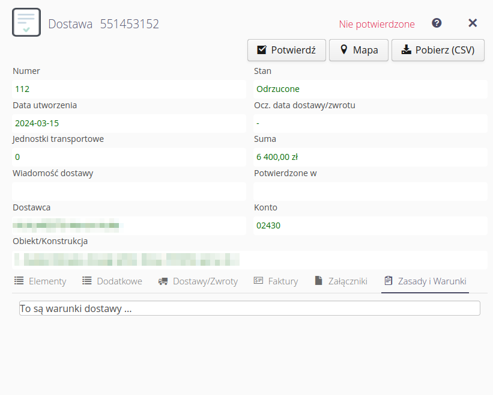Close the Dostawa dialog with X
The width and height of the screenshot is (493, 395).
click(473, 23)
